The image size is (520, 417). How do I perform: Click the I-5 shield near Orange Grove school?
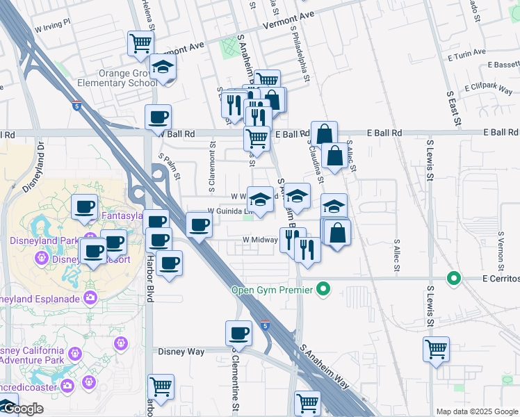coord(76,106)
